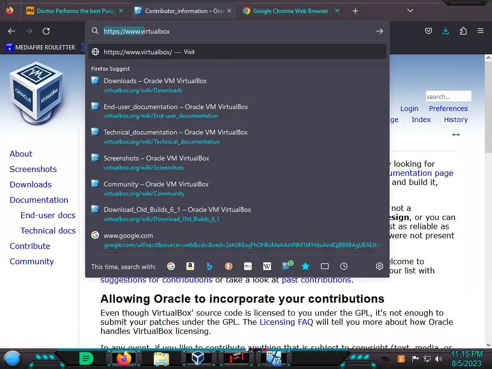Image resolution: width=492 pixels, height=369 pixels.
Task: Open the 64-bit 7 app taskbar icon
Action: click(274, 358)
